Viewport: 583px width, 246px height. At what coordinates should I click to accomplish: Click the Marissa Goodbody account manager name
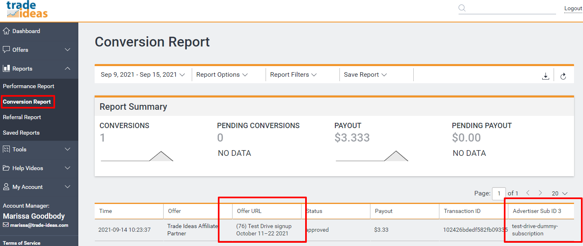(x=34, y=216)
